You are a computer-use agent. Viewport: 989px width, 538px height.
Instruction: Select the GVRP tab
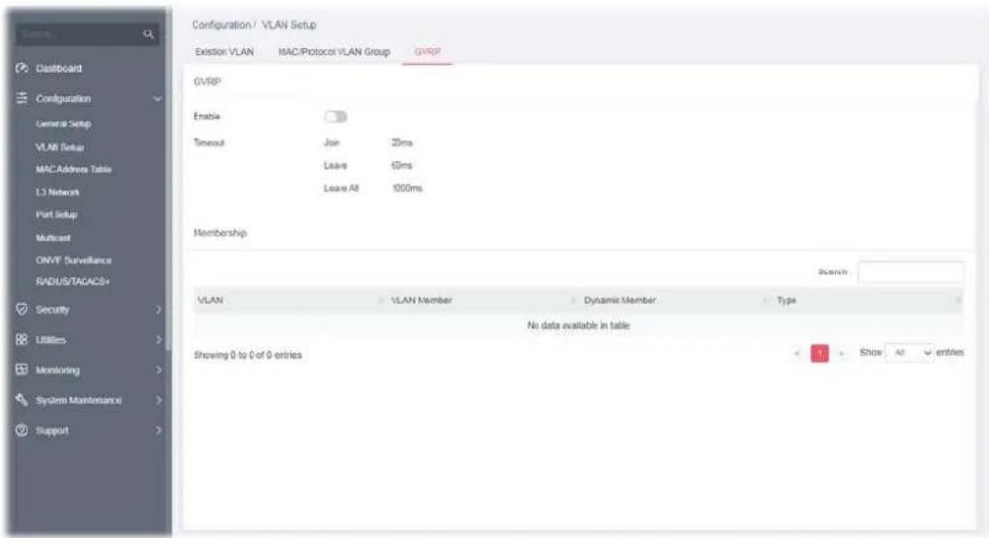click(x=428, y=52)
